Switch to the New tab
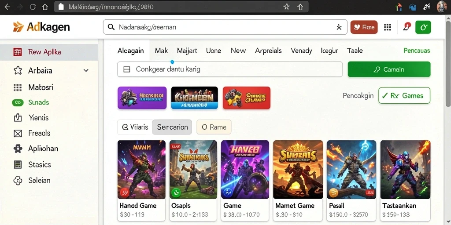 pyautogui.click(x=238, y=51)
